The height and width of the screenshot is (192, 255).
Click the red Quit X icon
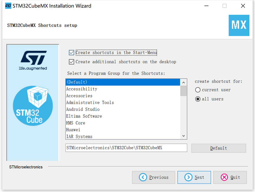pos(224,177)
